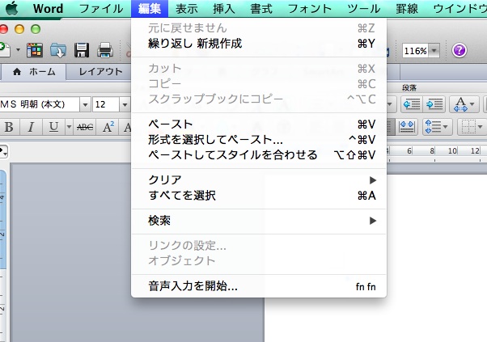Toggle underline formatting
The width and height of the screenshot is (487, 342).
(53, 127)
